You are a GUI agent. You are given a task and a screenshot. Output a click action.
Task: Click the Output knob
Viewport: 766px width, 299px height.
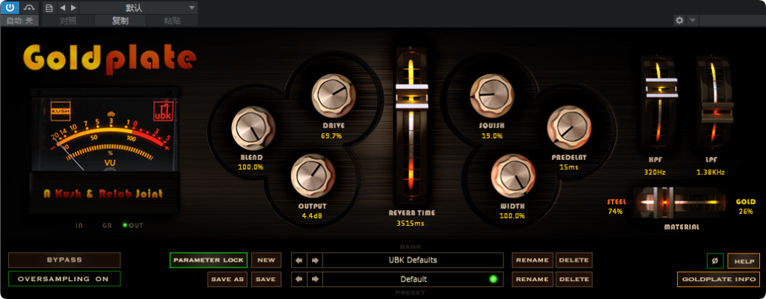pos(313,176)
